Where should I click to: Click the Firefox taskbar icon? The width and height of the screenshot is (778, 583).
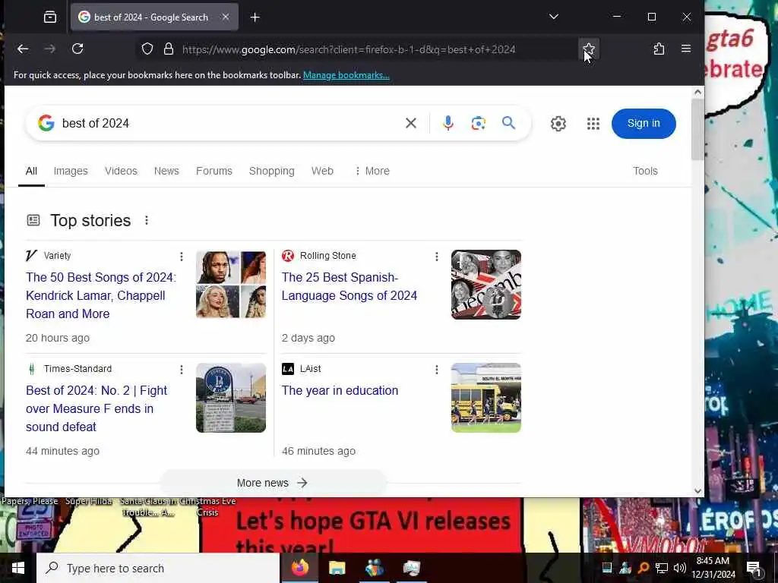click(x=299, y=568)
